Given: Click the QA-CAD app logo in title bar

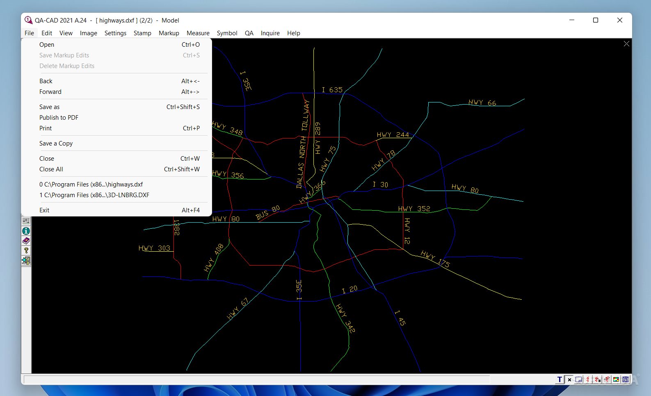Looking at the screenshot, I should [x=28, y=20].
